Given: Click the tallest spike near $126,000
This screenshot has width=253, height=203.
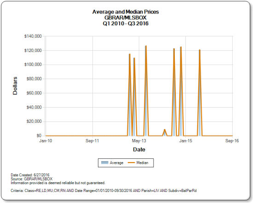Looking at the screenshot, I should point(146,90).
